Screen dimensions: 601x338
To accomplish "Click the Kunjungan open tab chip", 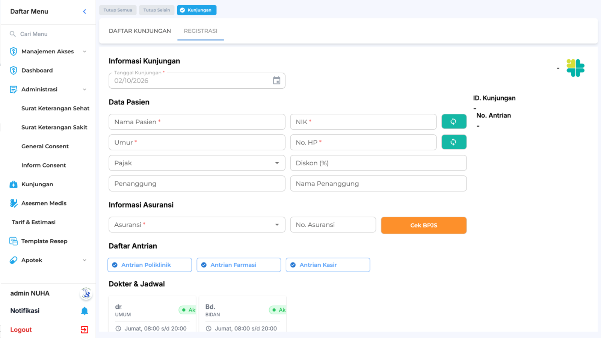I will click(x=196, y=10).
